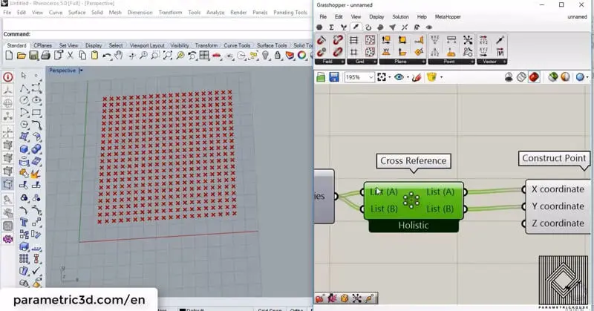This screenshot has width=594, height=311.
Task: Click the Pan hand tool in Rhino toolbar
Action: [x=118, y=56]
